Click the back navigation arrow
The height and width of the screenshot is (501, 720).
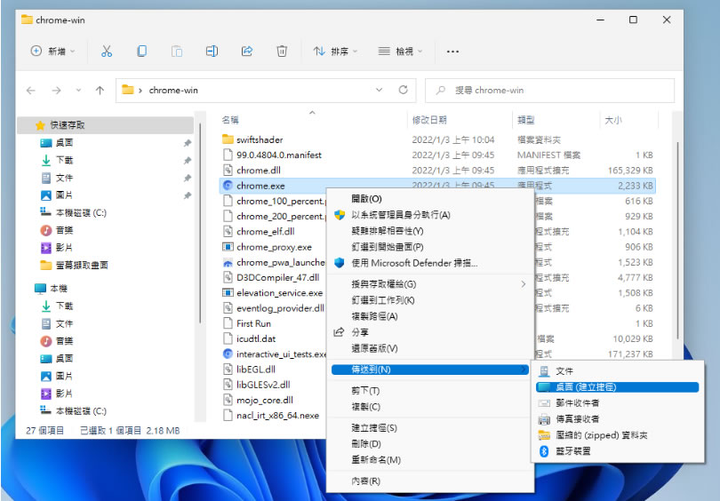pos(31,91)
